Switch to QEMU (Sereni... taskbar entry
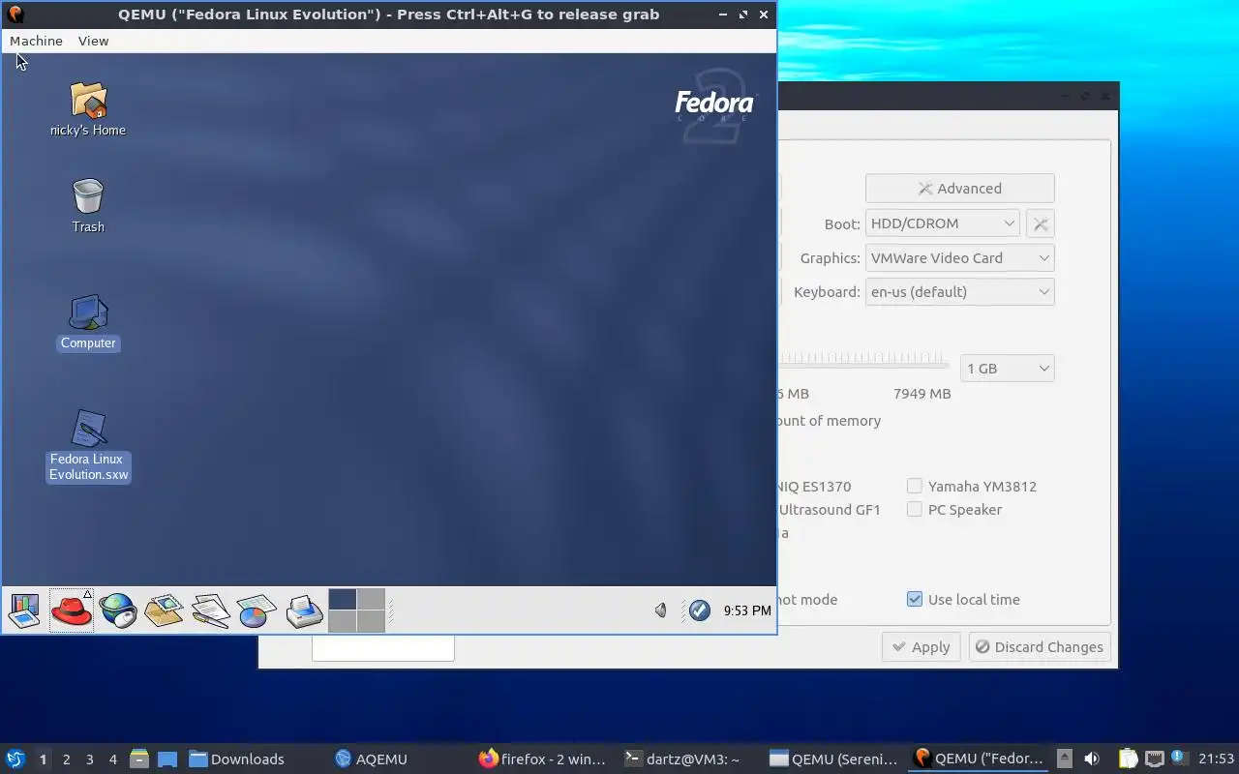1239x774 pixels. coord(834,759)
